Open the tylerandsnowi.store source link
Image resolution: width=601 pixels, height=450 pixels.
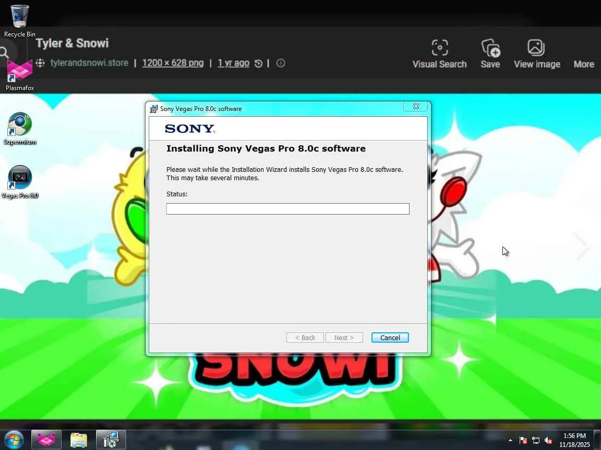click(x=89, y=63)
